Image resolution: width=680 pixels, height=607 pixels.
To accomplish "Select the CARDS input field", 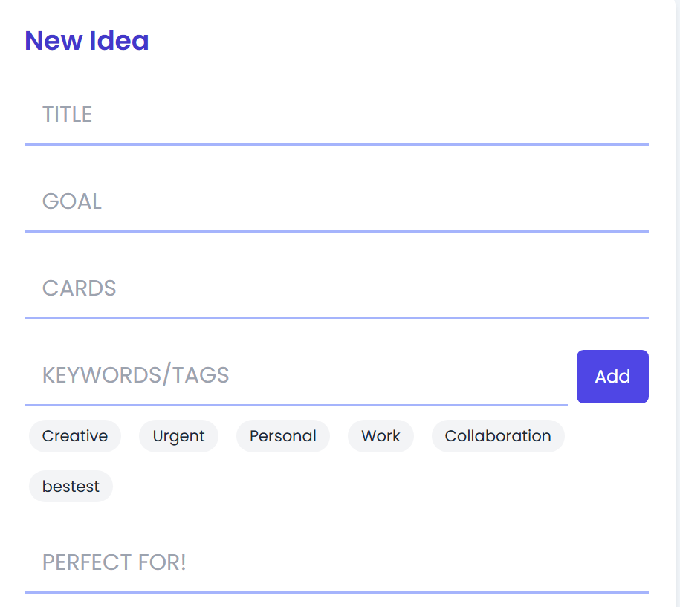I will [336, 289].
